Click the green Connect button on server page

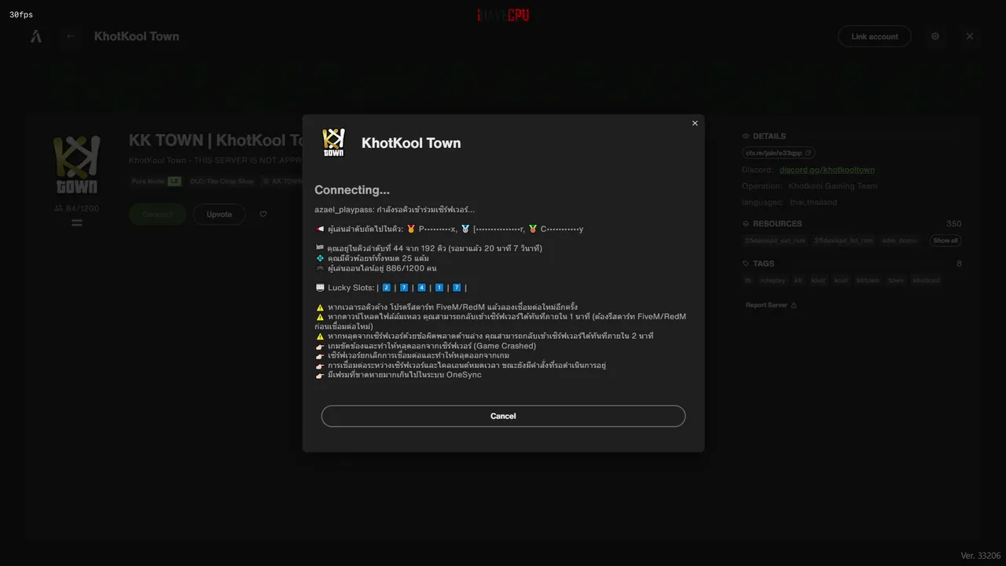[x=157, y=214]
